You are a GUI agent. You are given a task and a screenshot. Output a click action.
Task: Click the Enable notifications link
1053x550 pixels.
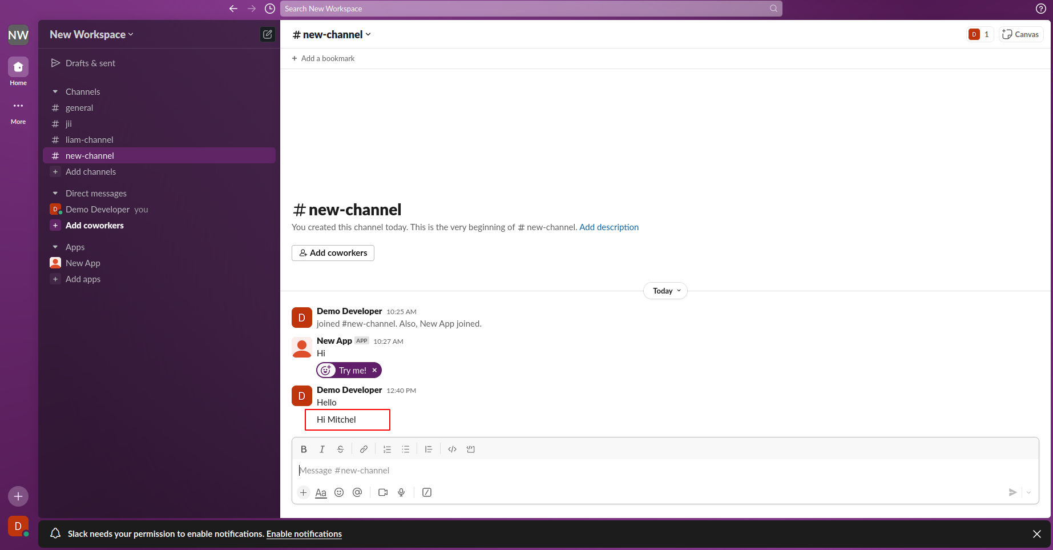[x=304, y=534]
